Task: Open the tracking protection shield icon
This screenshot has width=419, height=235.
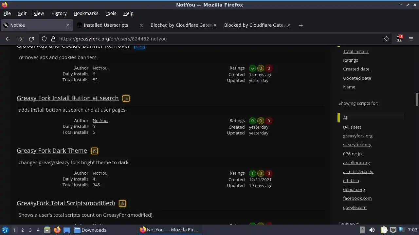Action: (44, 39)
